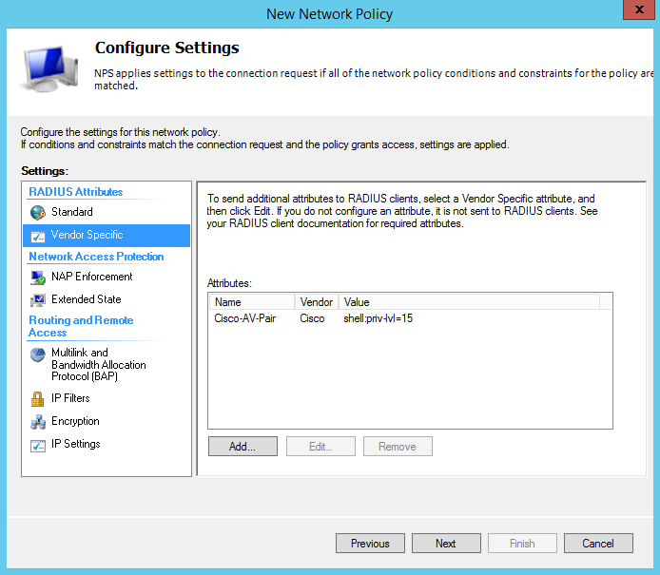This screenshot has width=660, height=575.
Task: Click the Standard globe icon
Action: (37, 212)
